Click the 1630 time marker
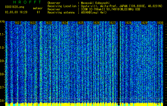This screenshot has height=106, width=167. click(160, 23)
